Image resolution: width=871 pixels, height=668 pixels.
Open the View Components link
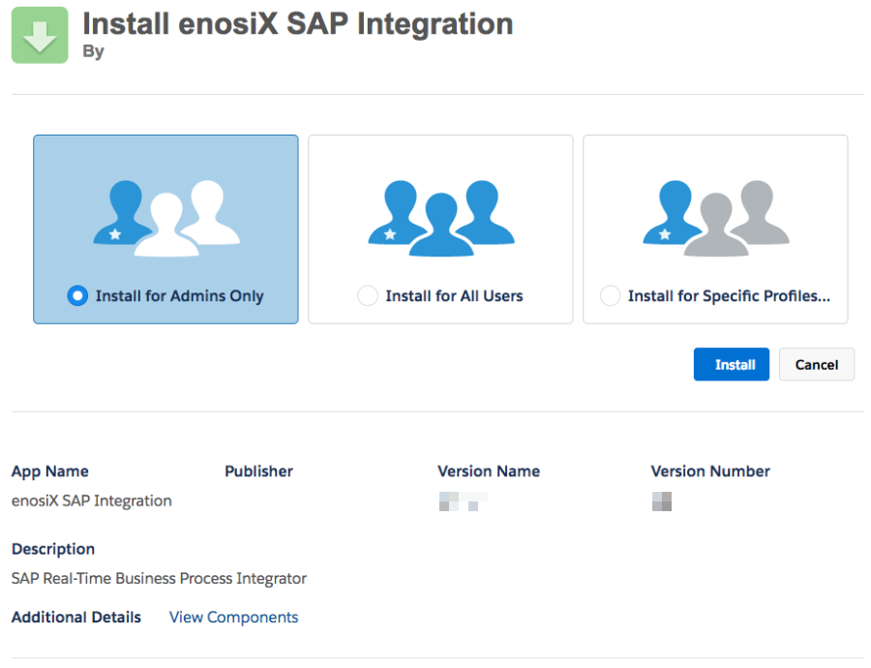coord(234,617)
